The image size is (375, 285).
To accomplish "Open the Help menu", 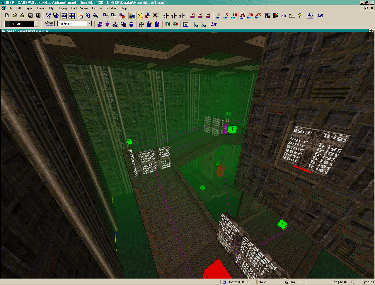I will (124, 8).
